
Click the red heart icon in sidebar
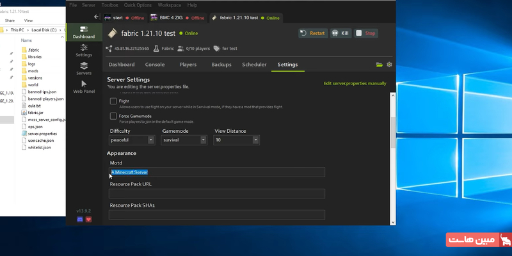coord(89,220)
